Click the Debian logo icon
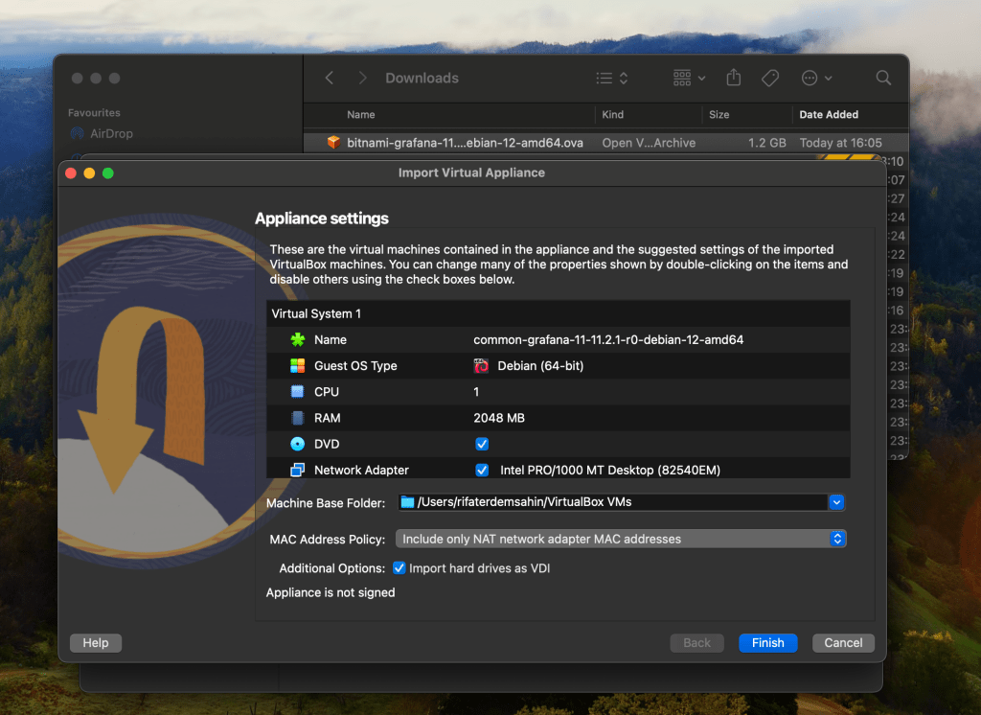This screenshot has width=981, height=715. pyautogui.click(x=481, y=365)
